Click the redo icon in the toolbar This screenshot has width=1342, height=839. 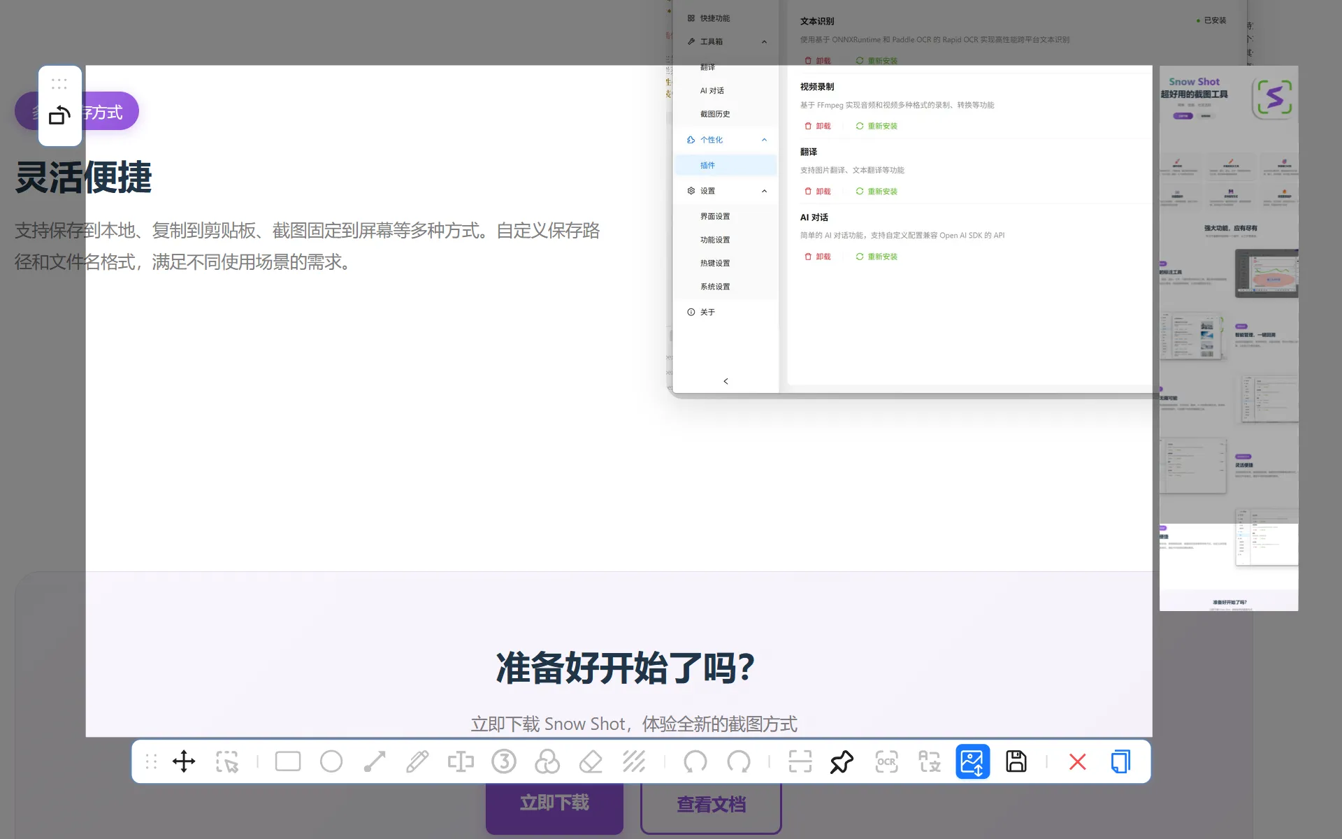(739, 761)
